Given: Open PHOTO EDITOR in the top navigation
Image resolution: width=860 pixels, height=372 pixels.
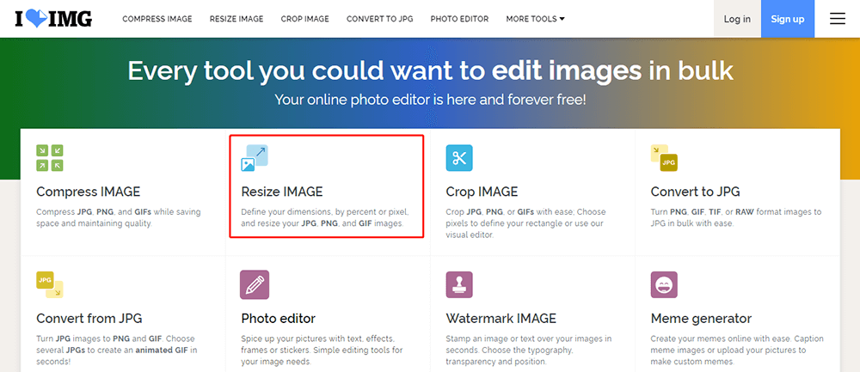Looking at the screenshot, I should [x=459, y=19].
